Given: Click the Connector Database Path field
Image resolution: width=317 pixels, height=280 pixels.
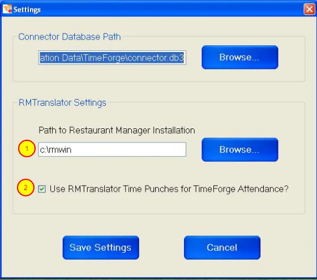Looking at the screenshot, I should click(x=112, y=58).
